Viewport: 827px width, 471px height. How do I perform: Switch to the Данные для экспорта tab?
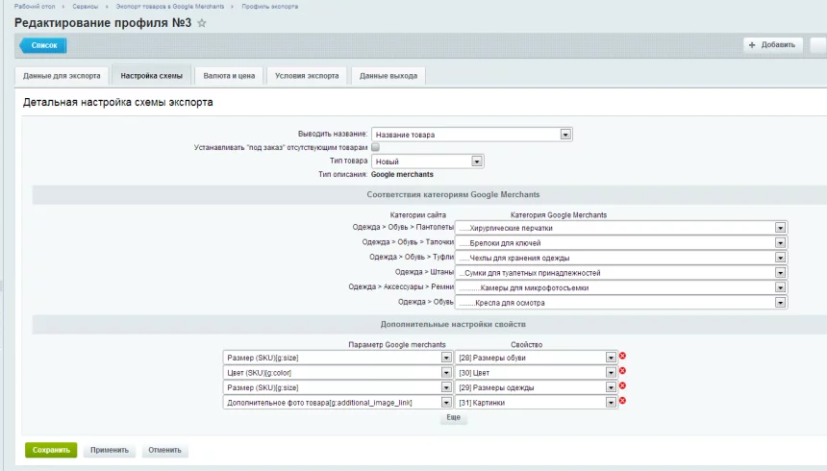(62, 75)
